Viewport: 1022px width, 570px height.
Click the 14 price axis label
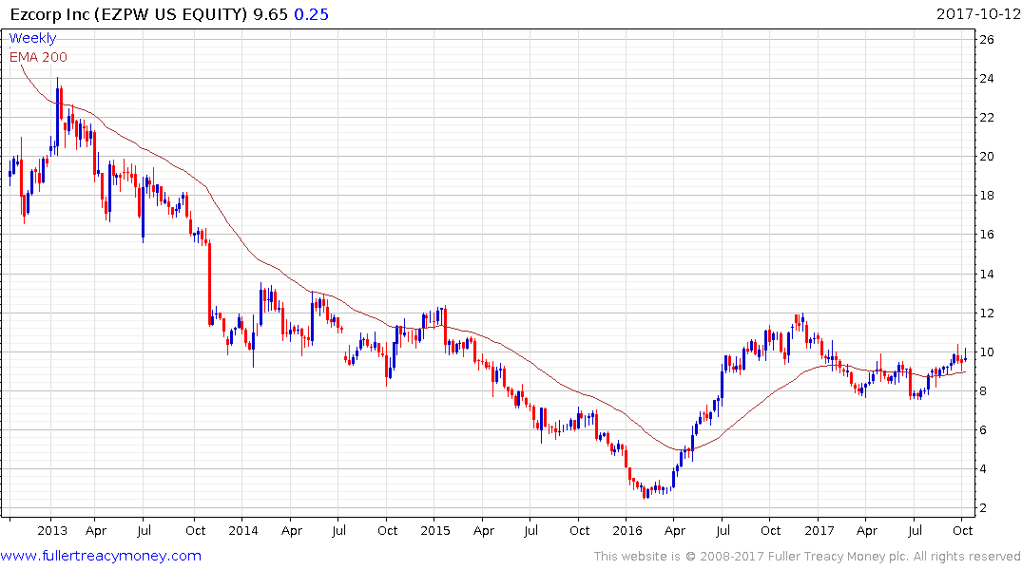tap(987, 275)
